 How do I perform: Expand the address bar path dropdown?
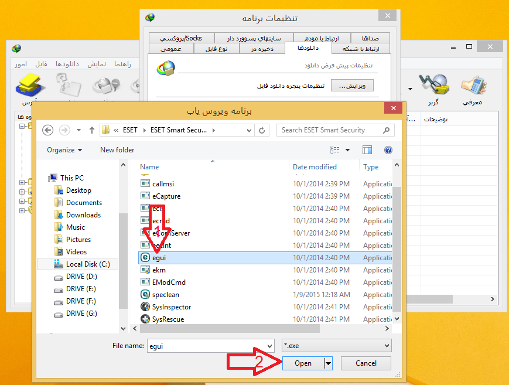click(x=249, y=130)
